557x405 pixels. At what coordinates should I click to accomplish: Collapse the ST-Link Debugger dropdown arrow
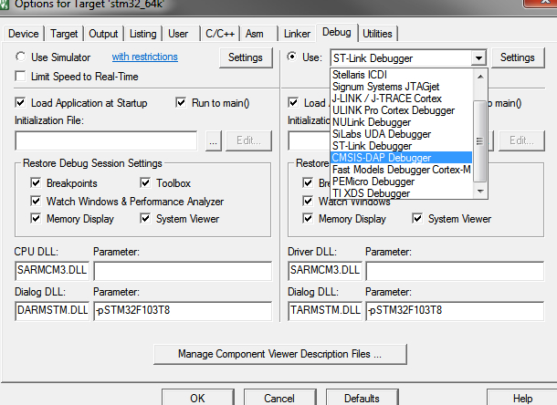(x=478, y=57)
